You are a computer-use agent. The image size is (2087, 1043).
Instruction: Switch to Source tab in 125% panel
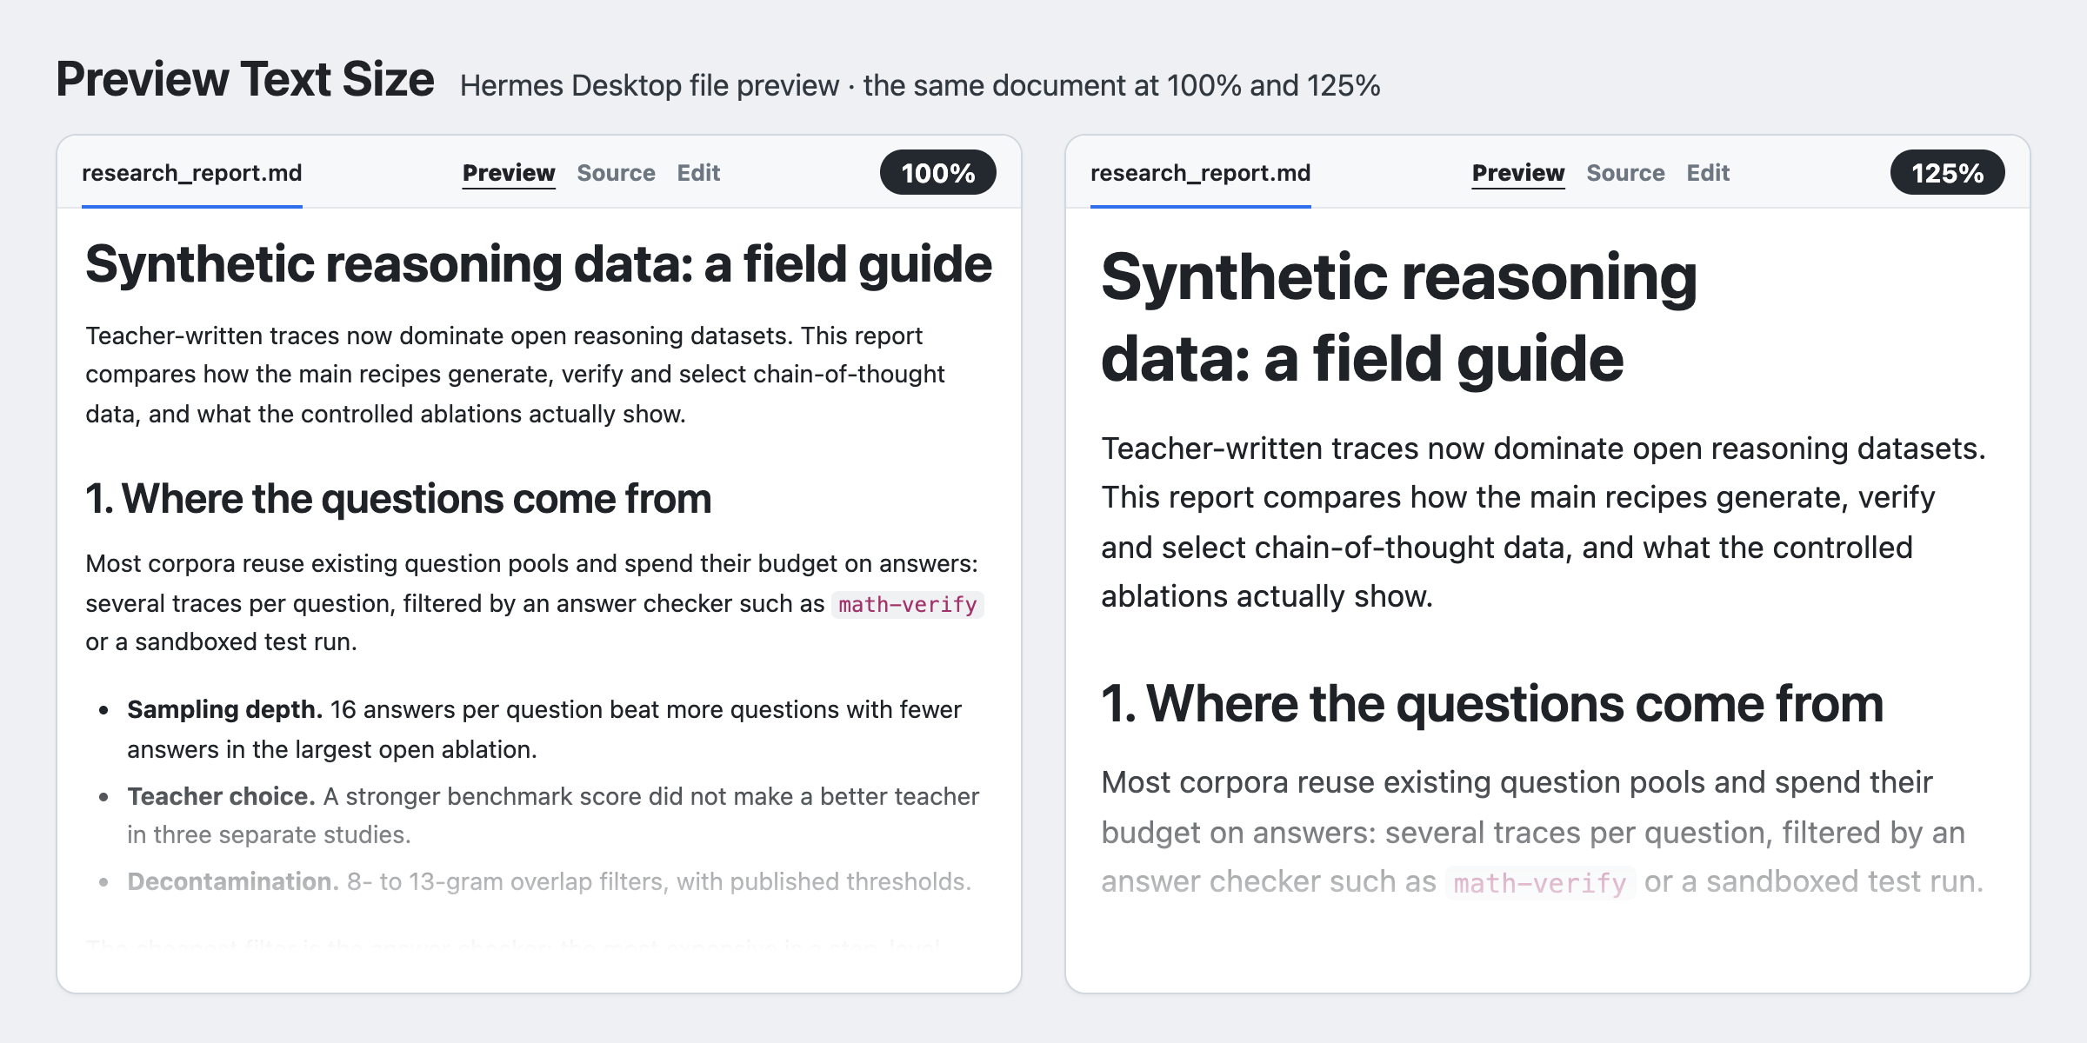coord(1626,173)
